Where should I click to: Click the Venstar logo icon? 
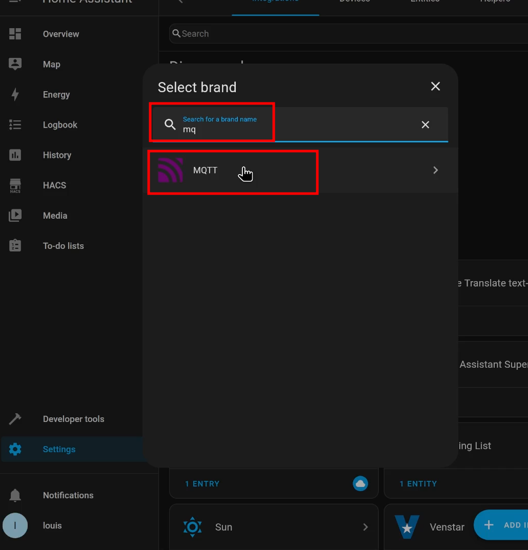tap(407, 527)
